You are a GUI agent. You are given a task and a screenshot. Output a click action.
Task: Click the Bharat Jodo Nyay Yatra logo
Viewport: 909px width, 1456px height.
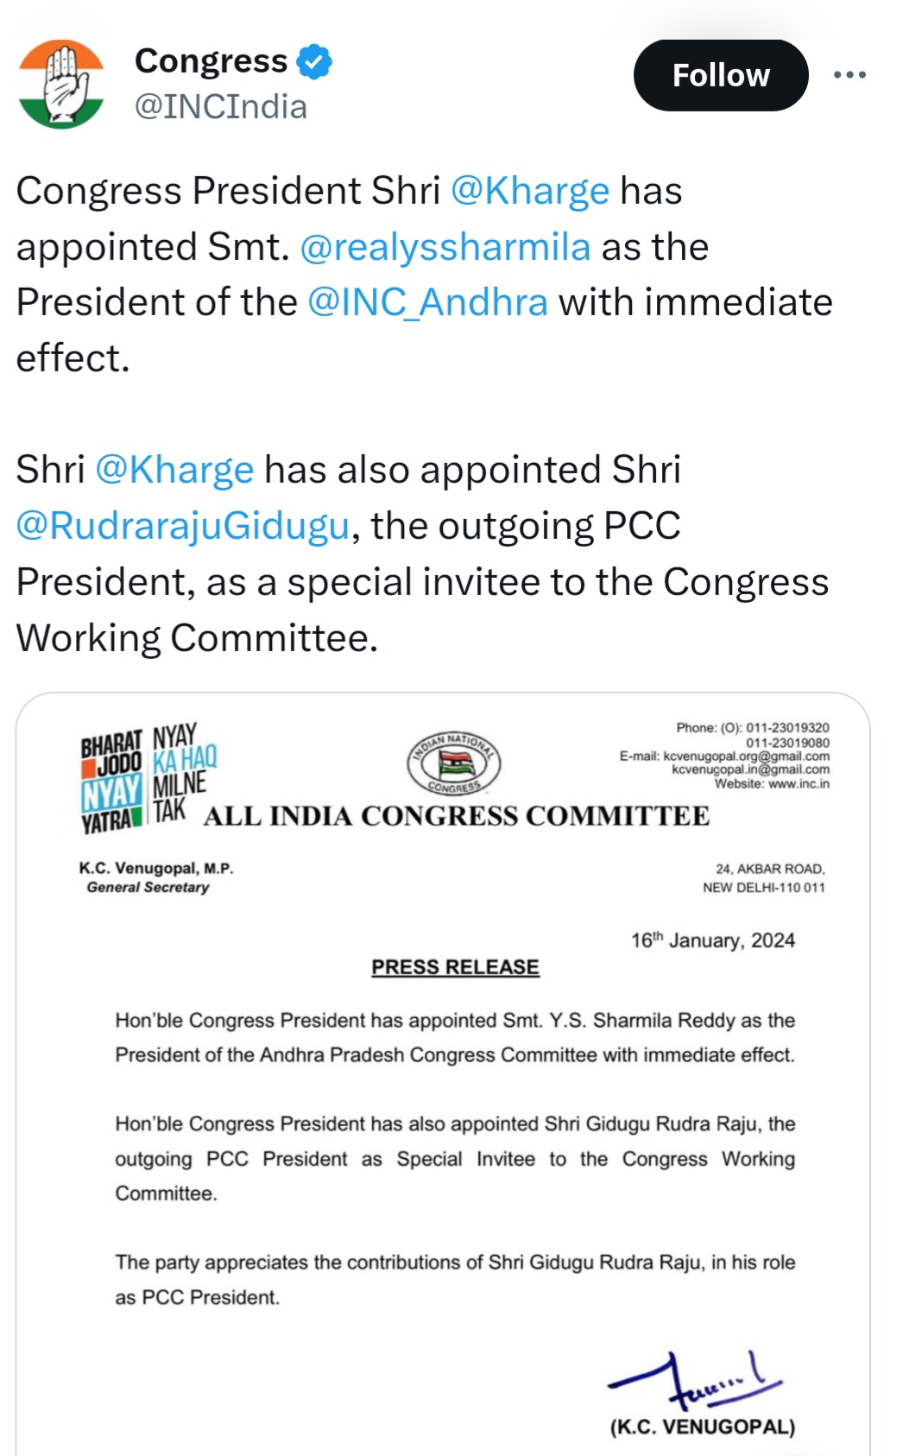147,777
